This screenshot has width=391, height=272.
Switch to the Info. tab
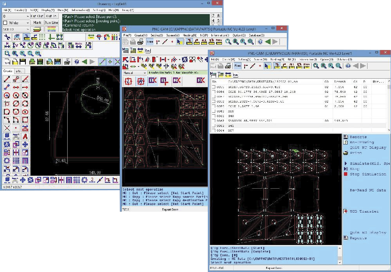(x=18, y=71)
